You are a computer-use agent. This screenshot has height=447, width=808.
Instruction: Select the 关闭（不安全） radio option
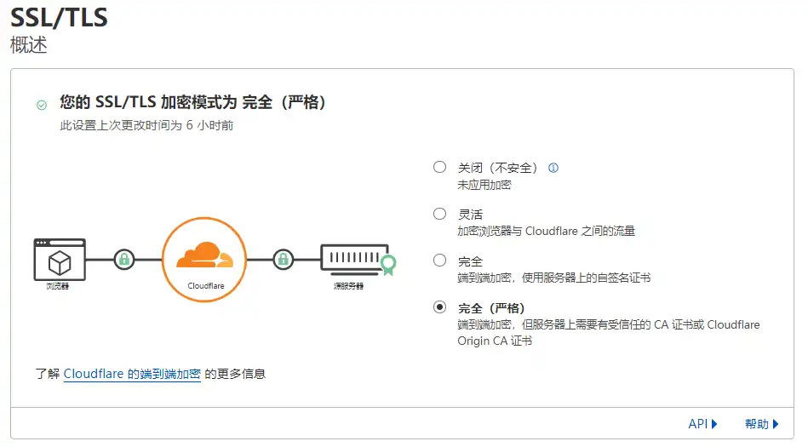(x=439, y=167)
